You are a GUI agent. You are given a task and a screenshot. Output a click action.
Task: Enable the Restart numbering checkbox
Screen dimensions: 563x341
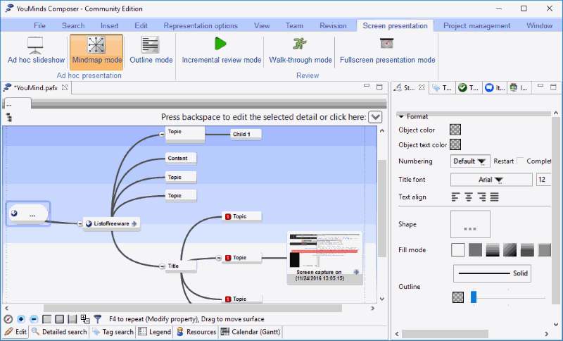tap(520, 161)
